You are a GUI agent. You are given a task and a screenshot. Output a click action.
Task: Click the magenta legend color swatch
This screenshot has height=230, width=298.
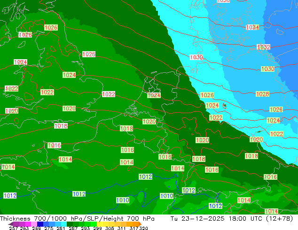click(28, 224)
